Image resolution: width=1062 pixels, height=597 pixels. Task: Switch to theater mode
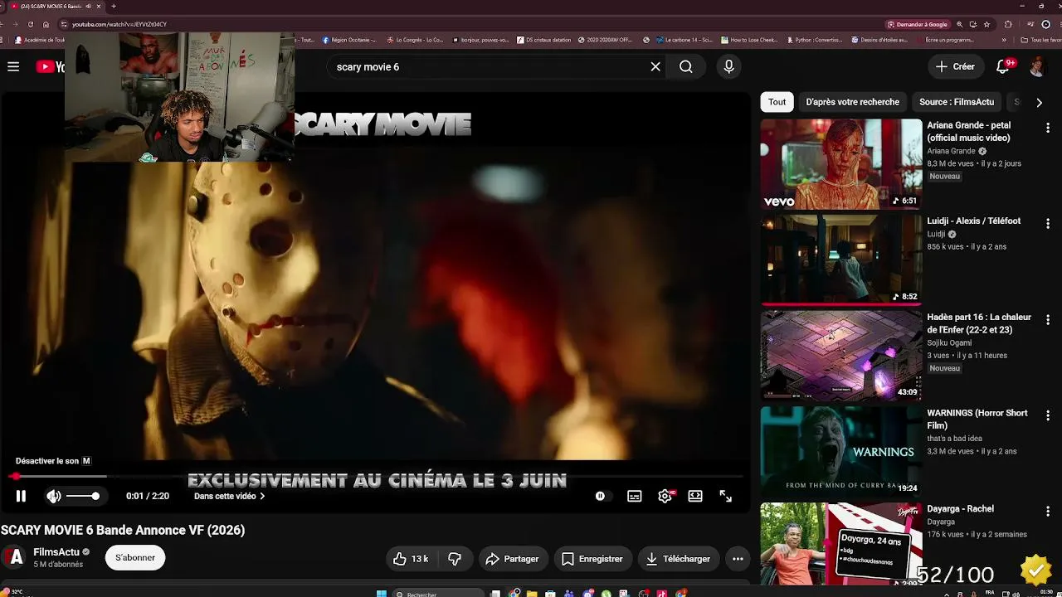695,496
